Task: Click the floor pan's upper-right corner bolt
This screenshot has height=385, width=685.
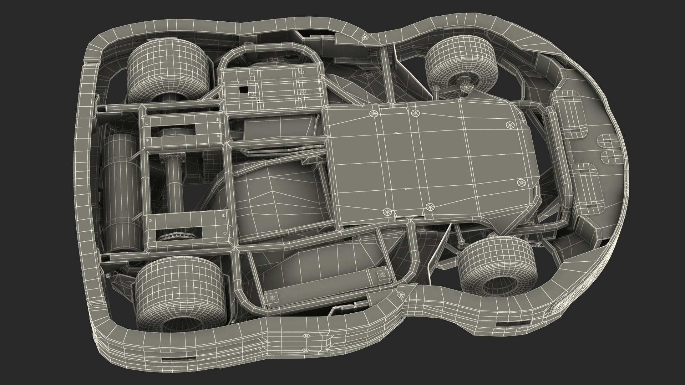Action: (511, 124)
